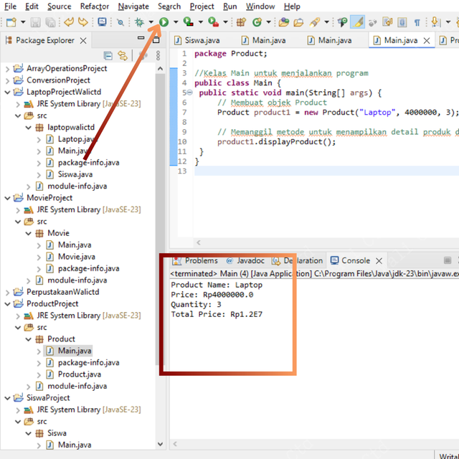The width and height of the screenshot is (459, 459).
Task: Click the Coverage run toolbar icon
Action: point(188,22)
